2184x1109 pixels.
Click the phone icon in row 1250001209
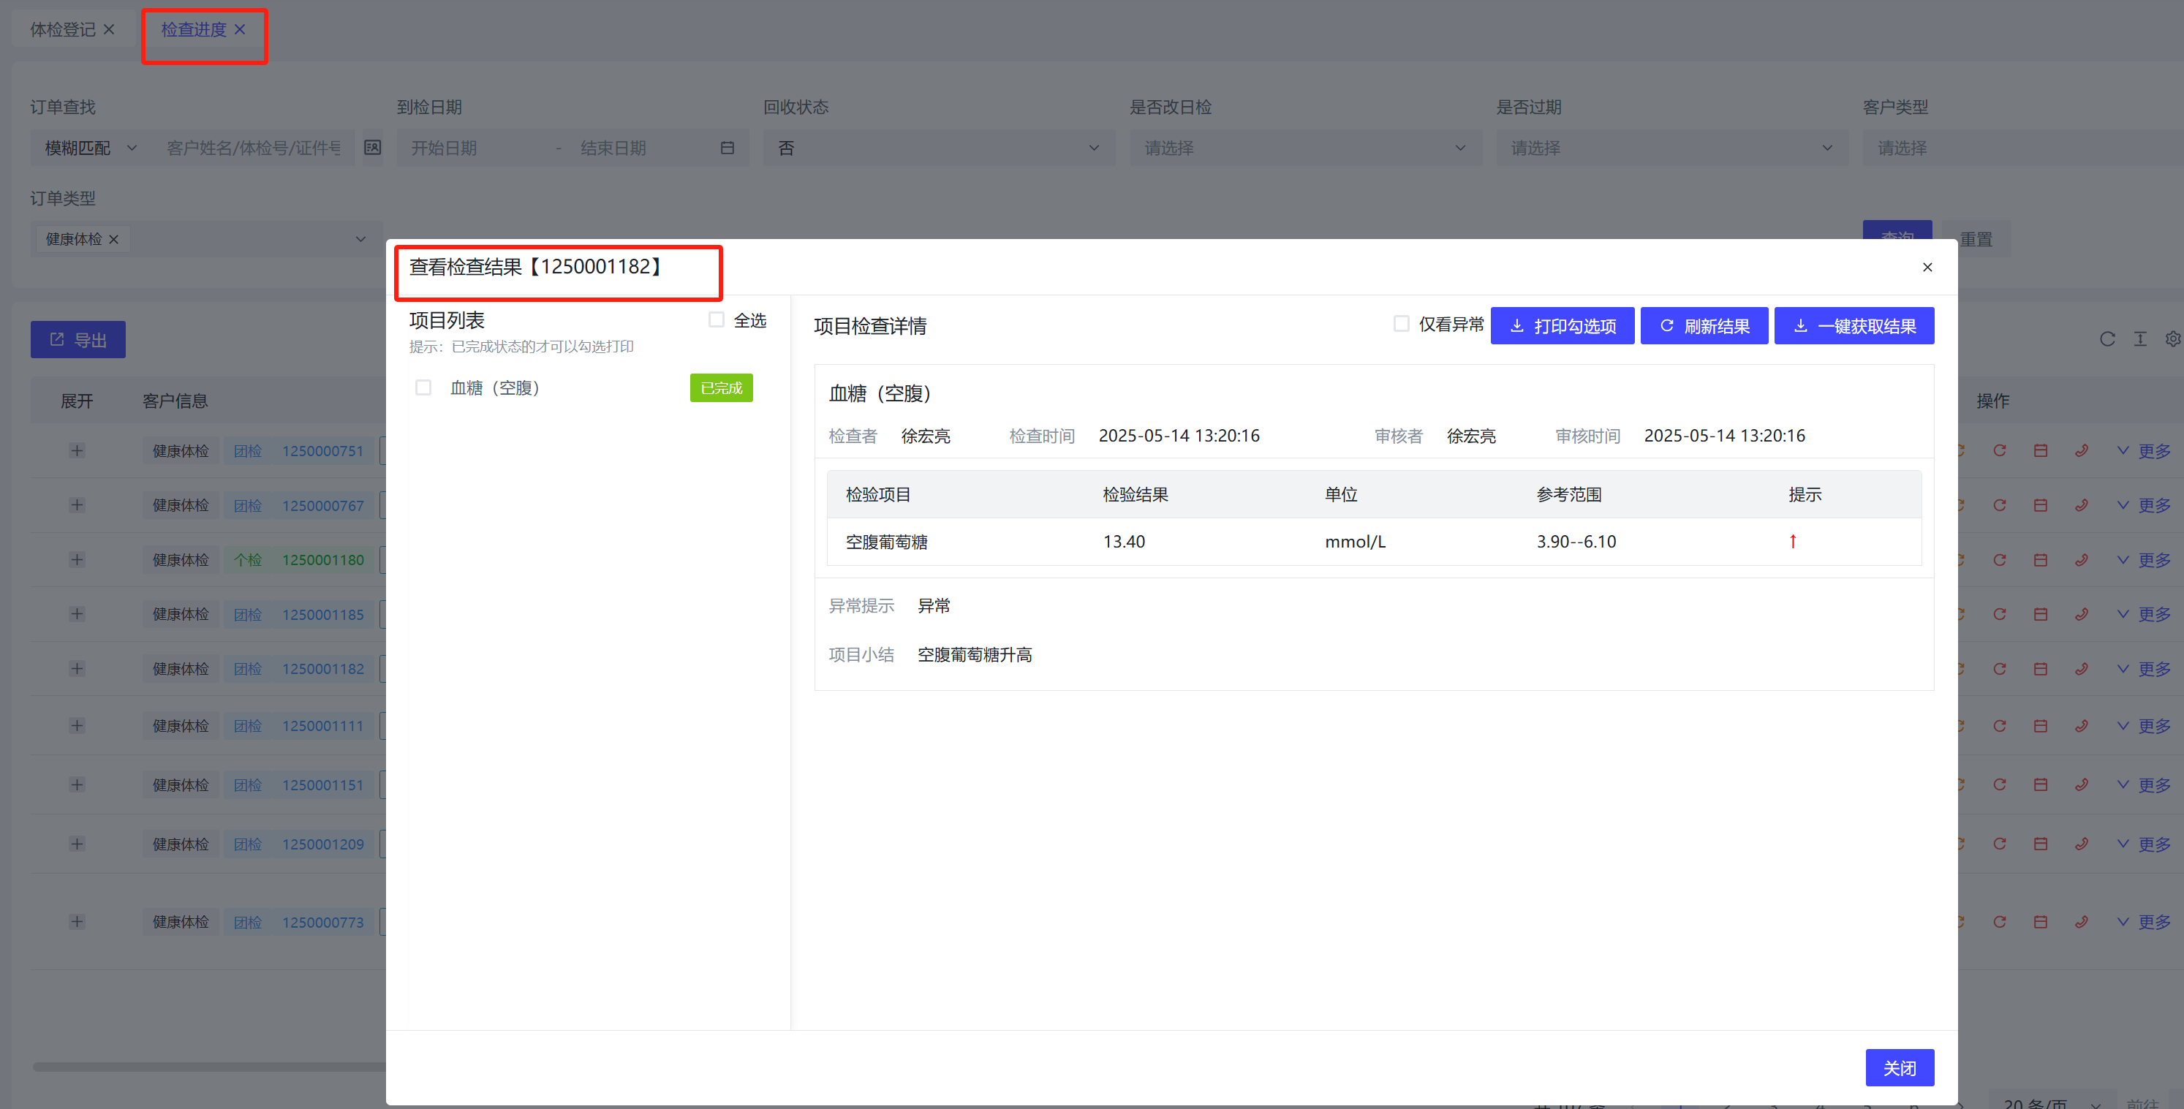[x=2082, y=844]
